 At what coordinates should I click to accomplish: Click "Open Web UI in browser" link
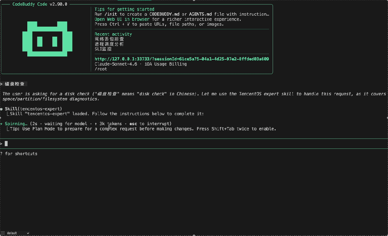[x=122, y=19]
